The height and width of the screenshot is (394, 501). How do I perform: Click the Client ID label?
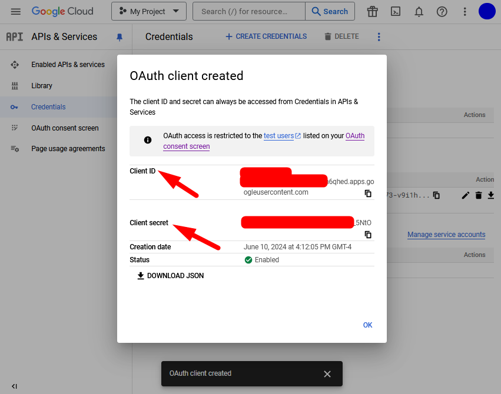[142, 171]
